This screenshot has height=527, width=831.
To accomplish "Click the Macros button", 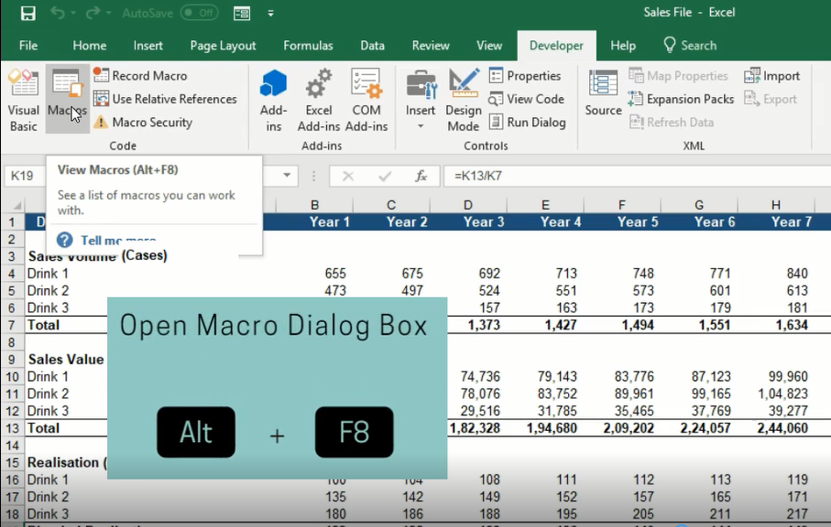I will click(x=67, y=101).
